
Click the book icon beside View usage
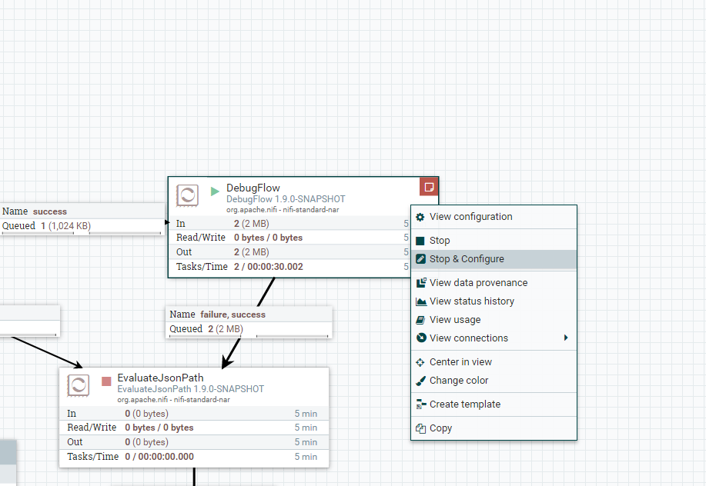click(x=420, y=320)
